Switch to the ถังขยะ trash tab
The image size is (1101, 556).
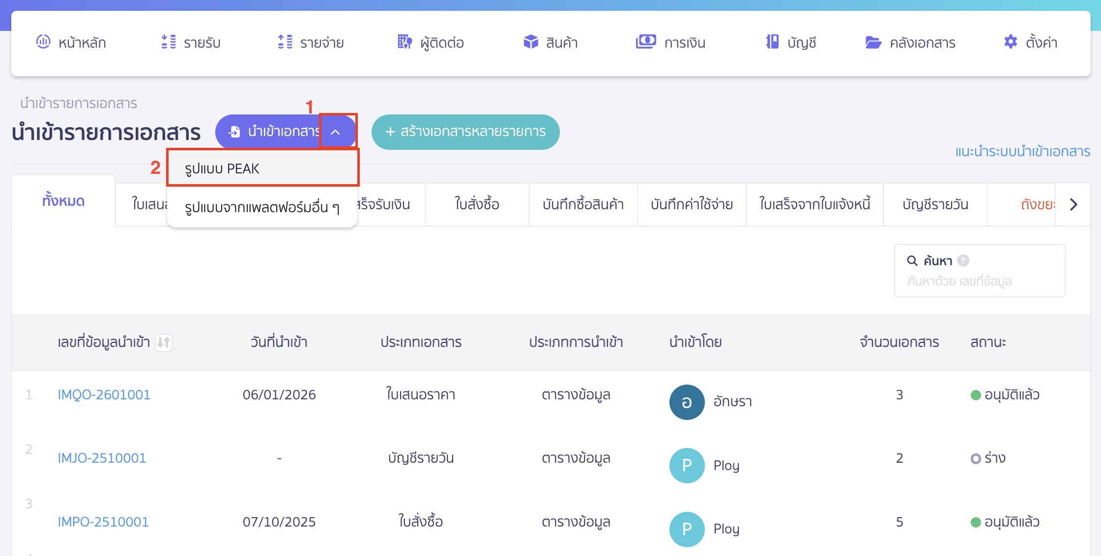[x=1038, y=204]
